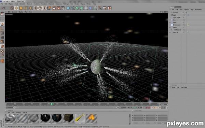The width and height of the screenshot is (205, 128).
Task: Click the green timeline playhead marker
Action: pos(51,104)
